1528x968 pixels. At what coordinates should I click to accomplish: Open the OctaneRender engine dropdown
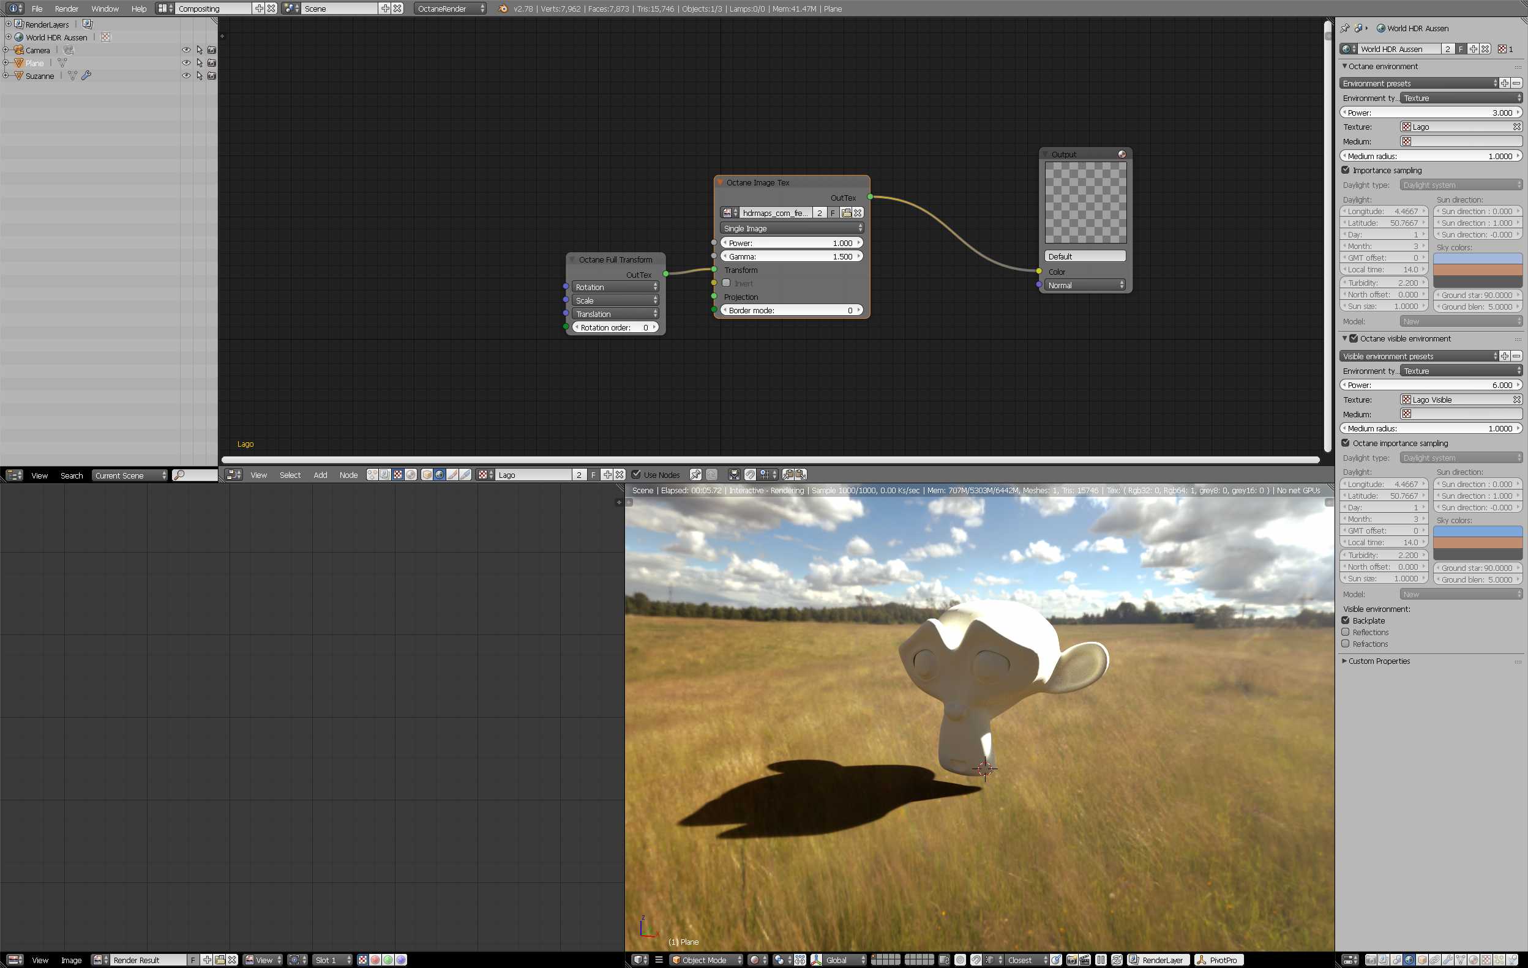pos(451,8)
